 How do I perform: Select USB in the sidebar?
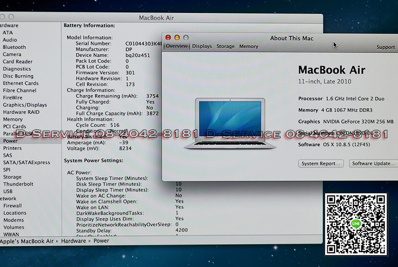[x=8, y=191]
